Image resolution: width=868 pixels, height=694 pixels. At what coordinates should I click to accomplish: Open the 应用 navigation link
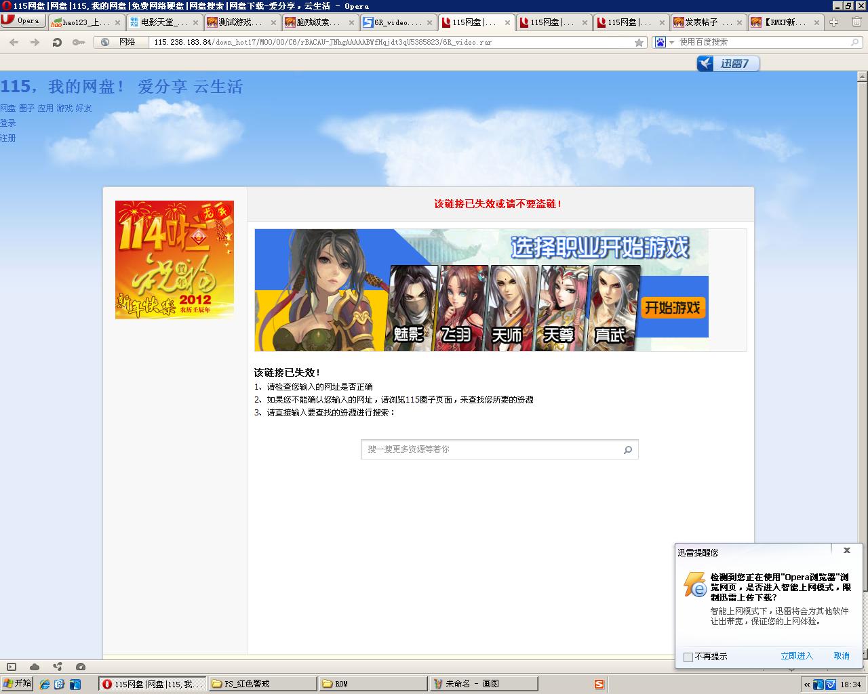pyautogui.click(x=45, y=108)
